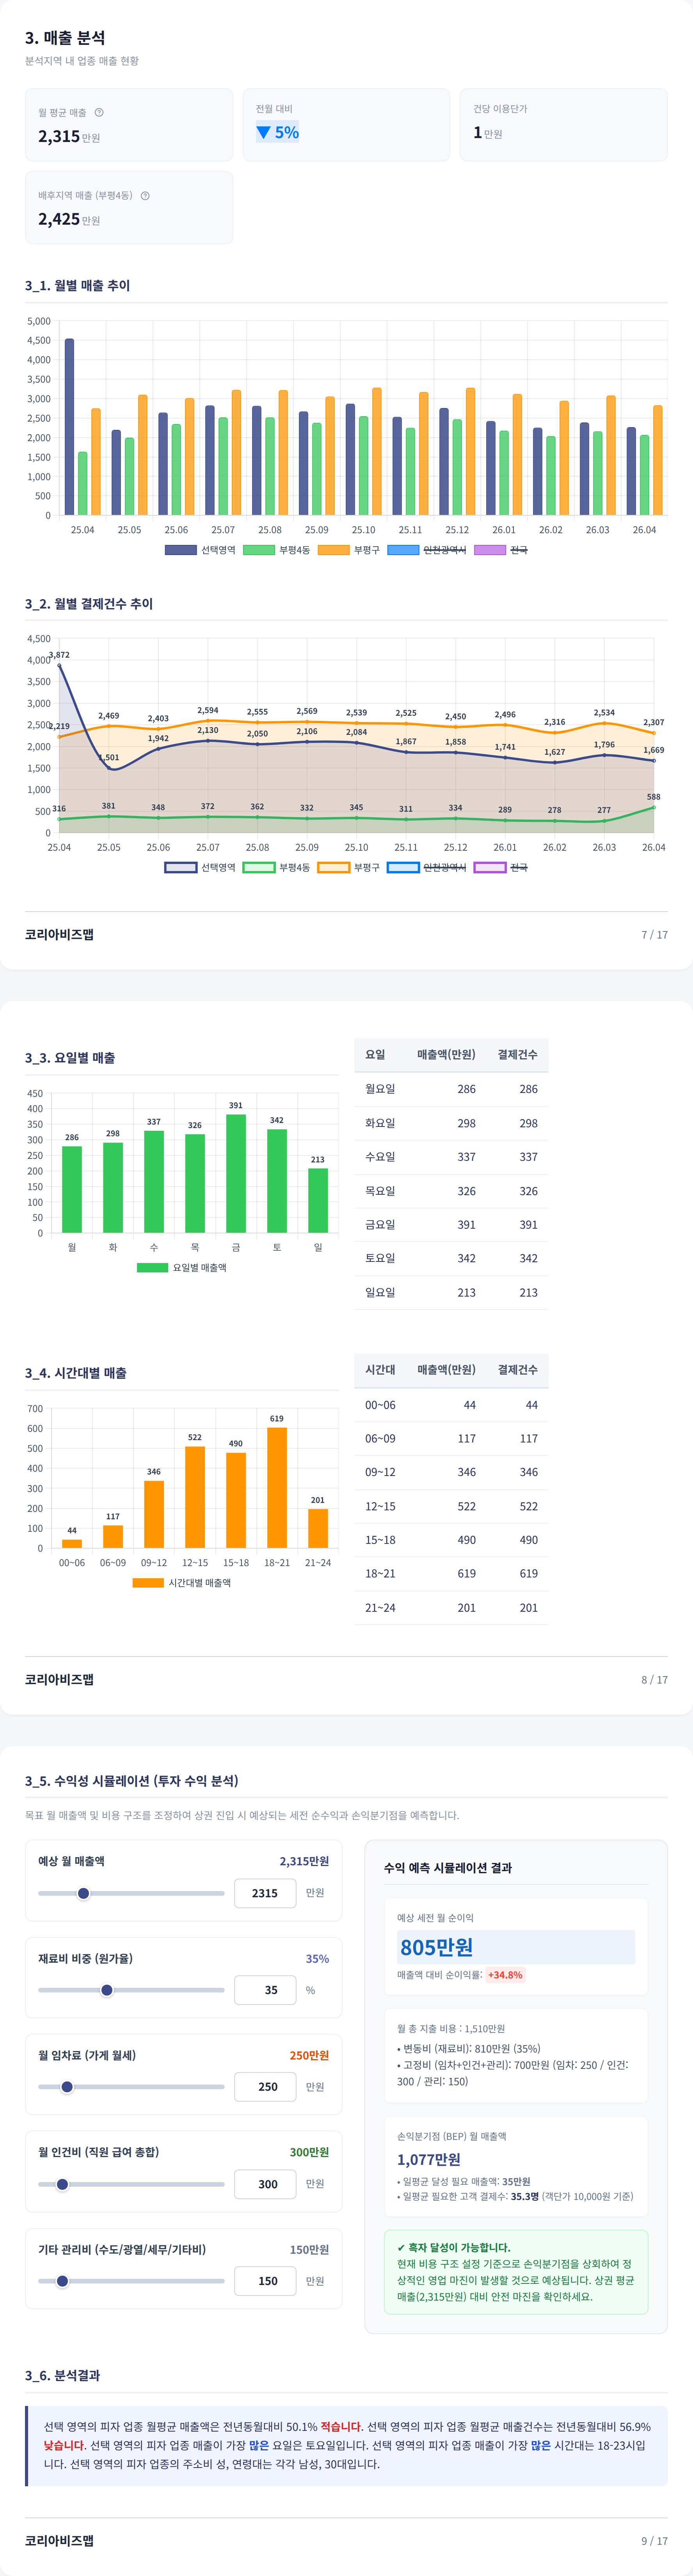Select the 일요일 row label

(380, 1292)
